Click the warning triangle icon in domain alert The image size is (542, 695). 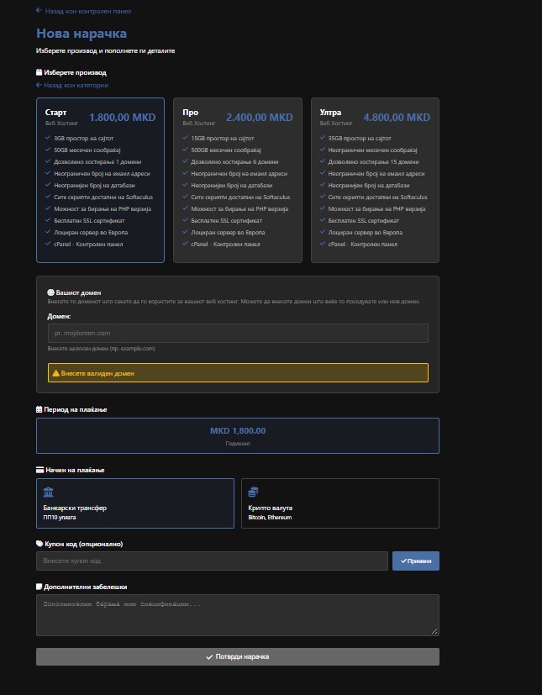tap(55, 373)
